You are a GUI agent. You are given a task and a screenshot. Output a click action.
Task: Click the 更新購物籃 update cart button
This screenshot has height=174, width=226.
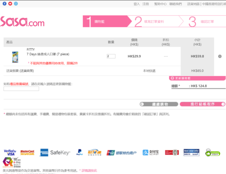pyautogui.click(x=197, y=78)
